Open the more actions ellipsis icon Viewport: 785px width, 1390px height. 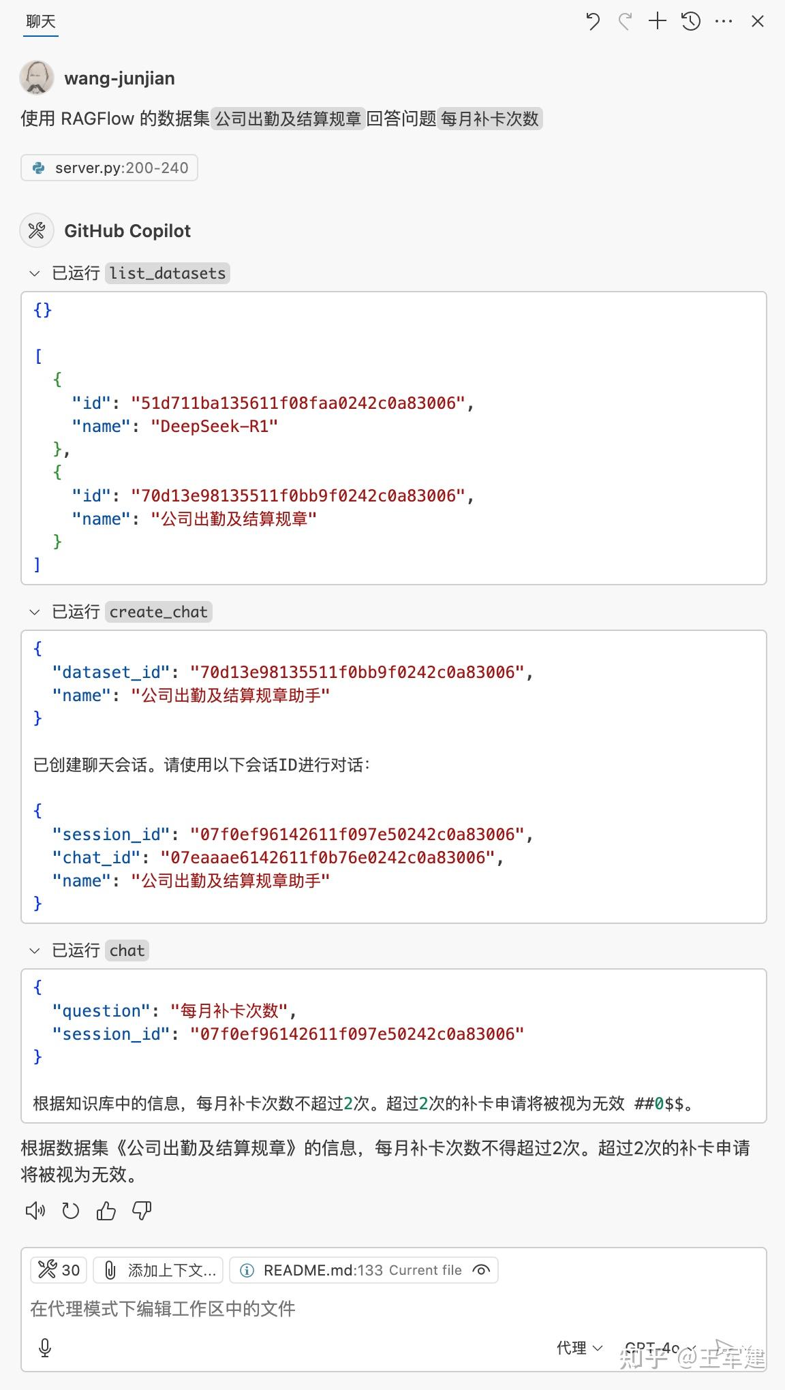(x=722, y=21)
